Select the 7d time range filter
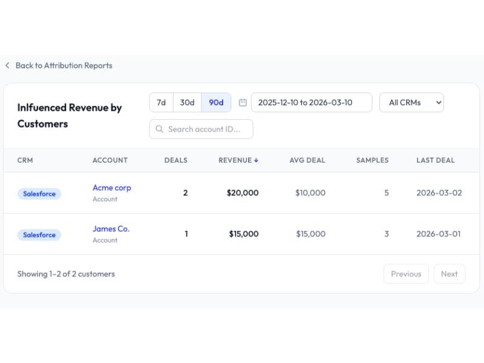484x363 pixels. 161,102
